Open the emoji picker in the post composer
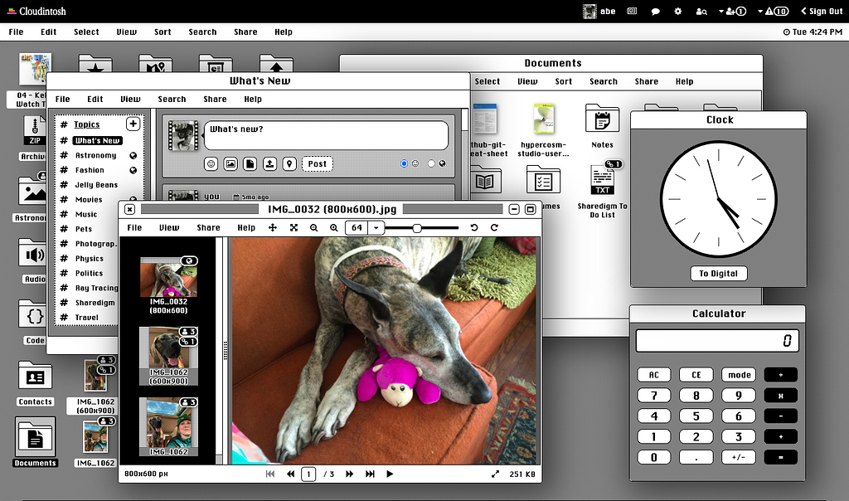The height and width of the screenshot is (501, 849). tap(211, 163)
